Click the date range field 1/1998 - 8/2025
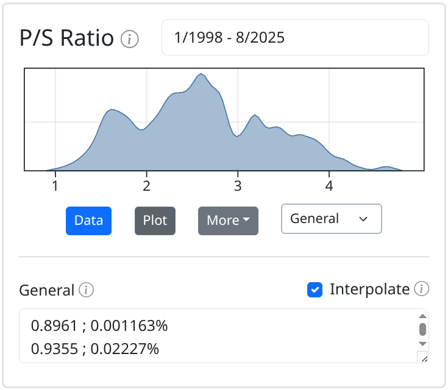Screen dimensions: 448x390 294,38
